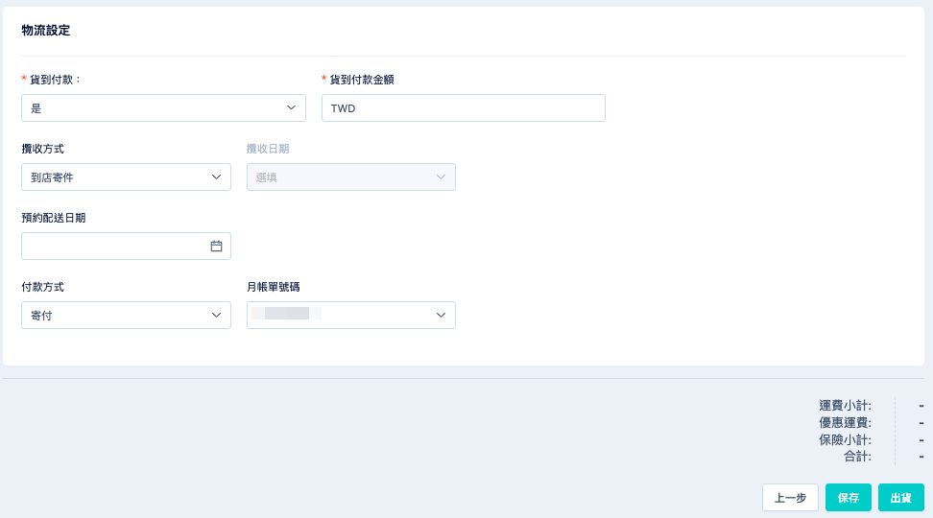
Task: Click the 攬收方式 label
Action: click(x=42, y=150)
